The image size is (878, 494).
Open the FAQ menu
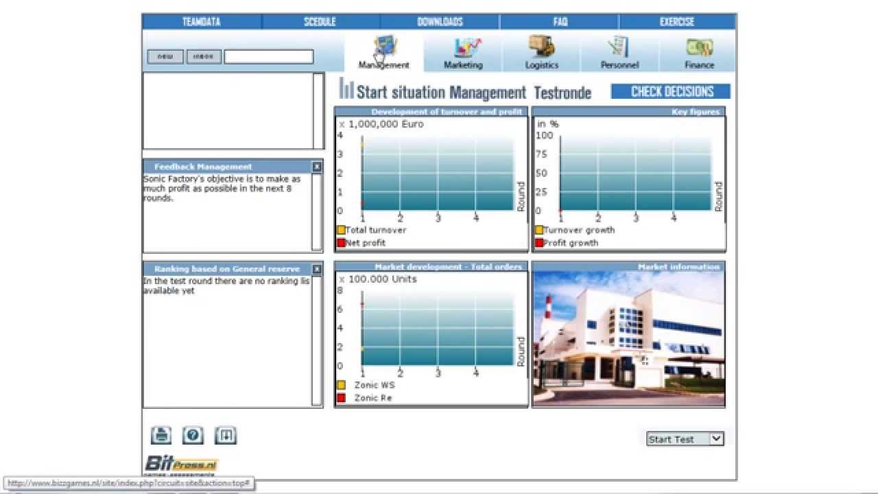click(560, 22)
